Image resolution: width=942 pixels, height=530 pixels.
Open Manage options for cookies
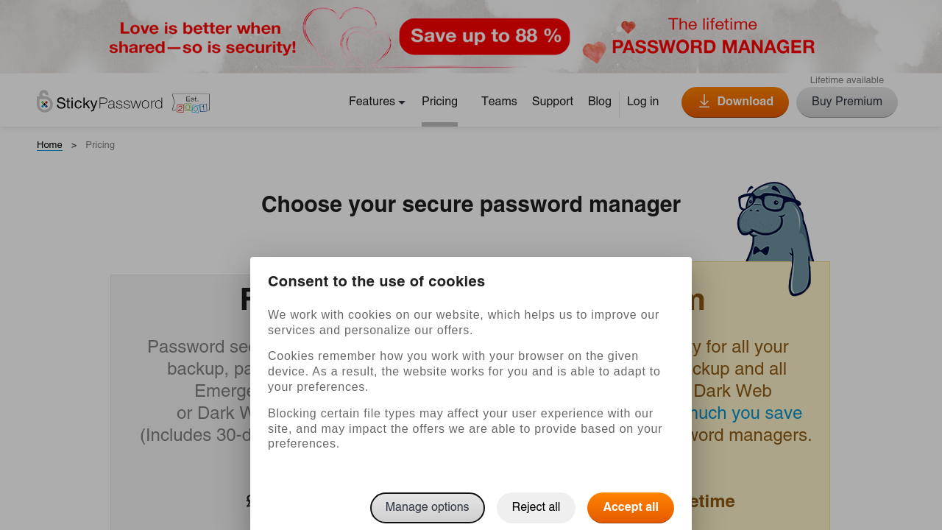pyautogui.click(x=427, y=508)
